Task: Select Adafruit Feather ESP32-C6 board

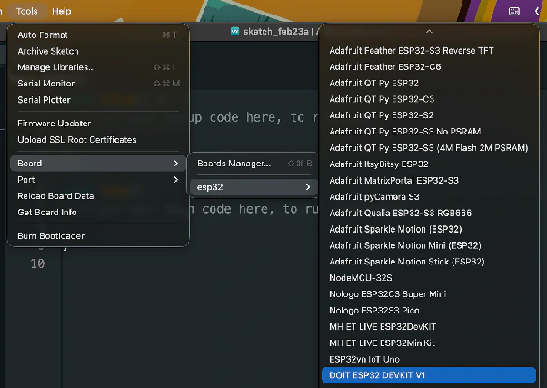Action: pyautogui.click(x=429, y=66)
